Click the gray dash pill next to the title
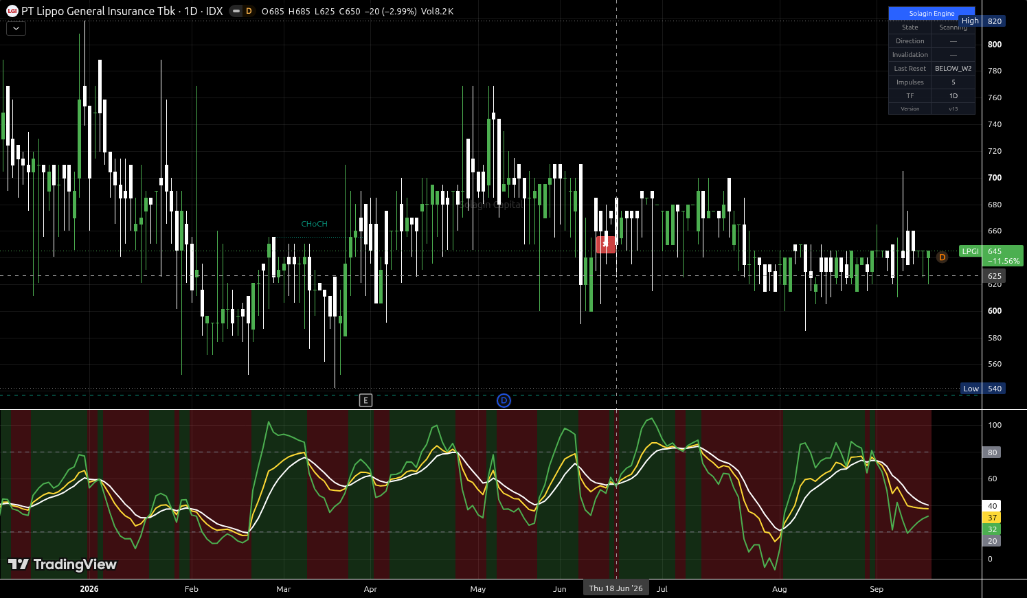This screenshot has height=598, width=1027. [x=236, y=11]
